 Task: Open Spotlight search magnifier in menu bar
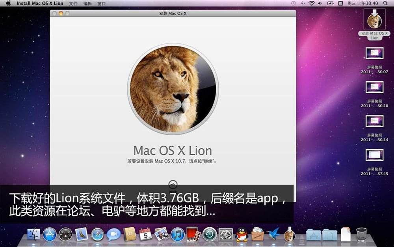tap(385, 3)
